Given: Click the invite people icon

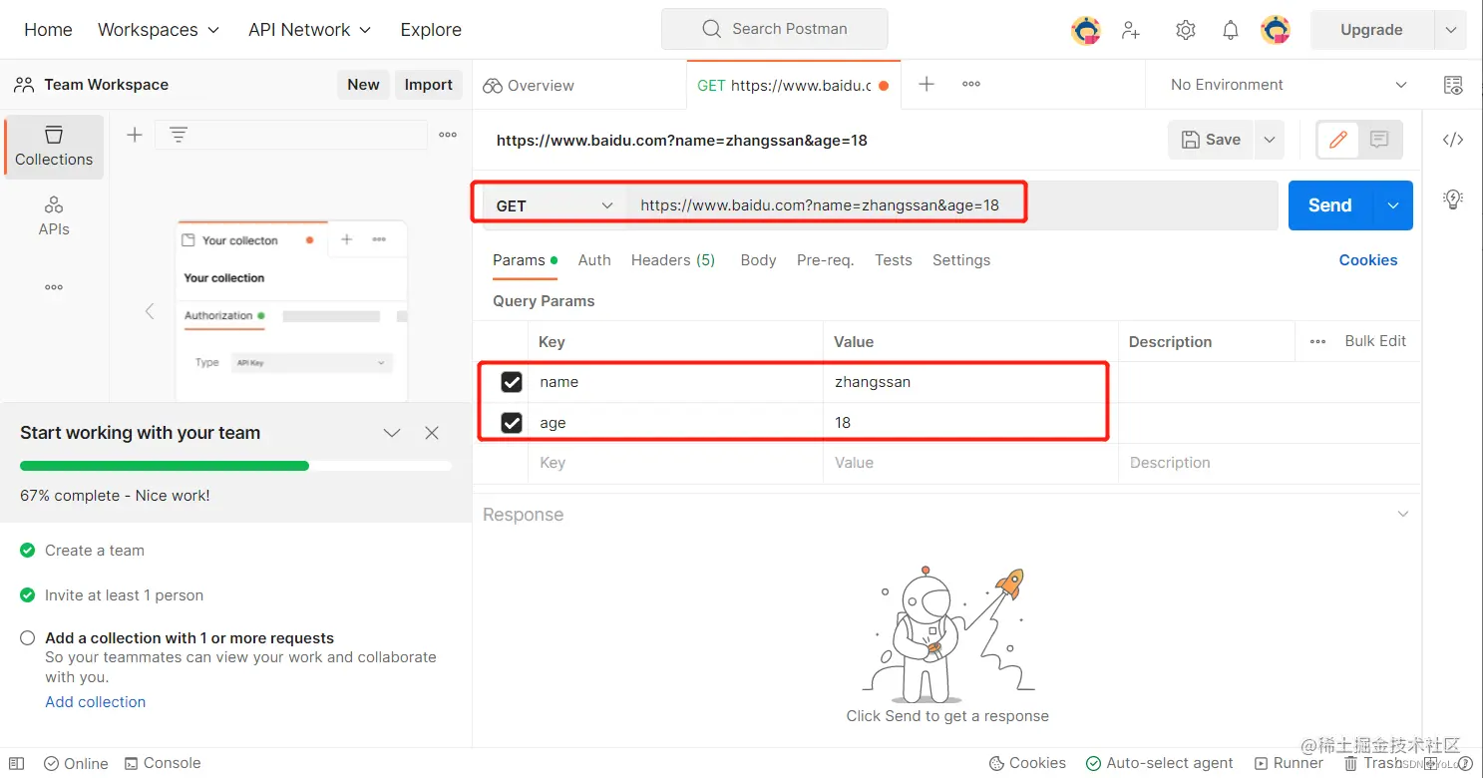Looking at the screenshot, I should pos(1130,30).
